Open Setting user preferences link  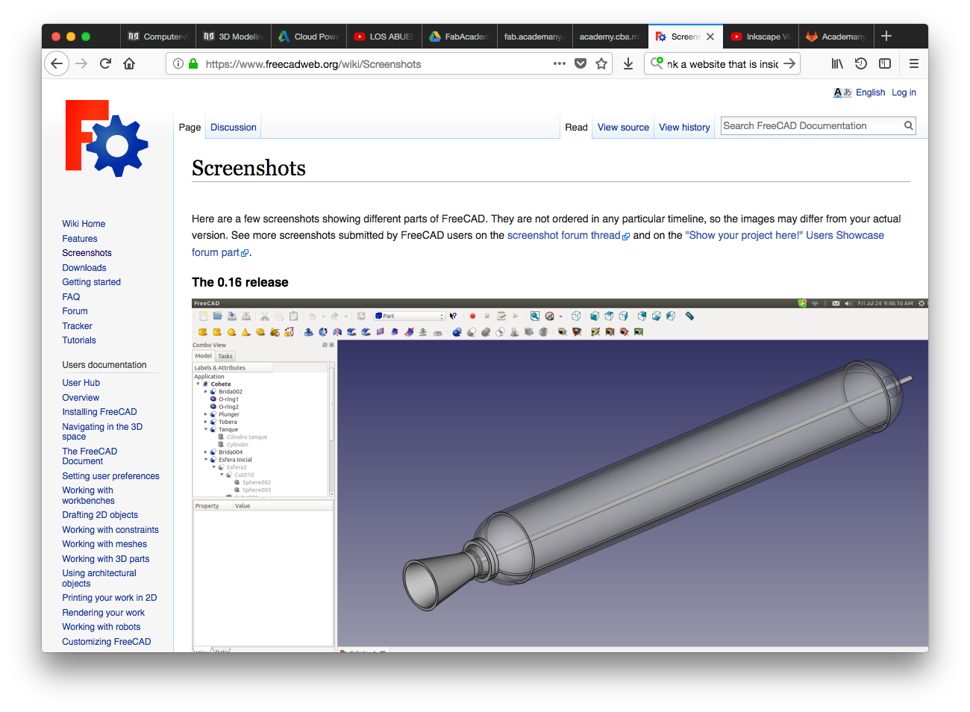click(110, 476)
